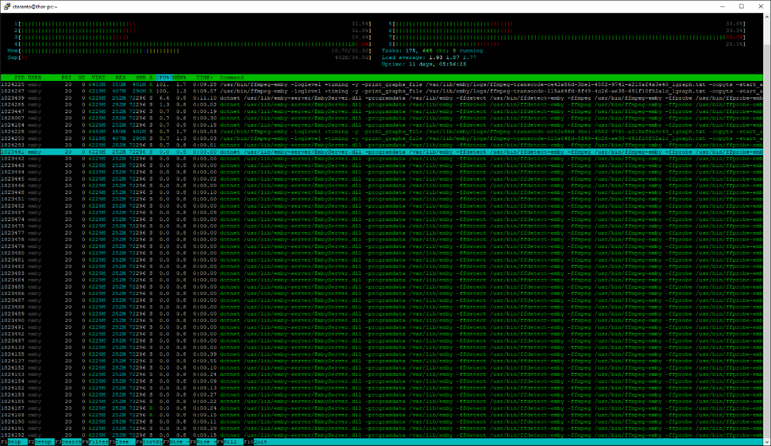Click F7 Nice - in function bar

pyautogui.click(x=177, y=442)
